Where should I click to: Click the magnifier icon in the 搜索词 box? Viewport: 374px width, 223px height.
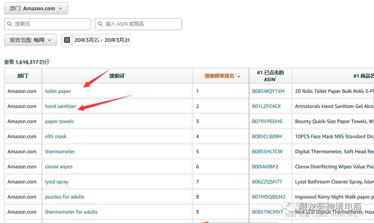pyautogui.click(x=9, y=24)
